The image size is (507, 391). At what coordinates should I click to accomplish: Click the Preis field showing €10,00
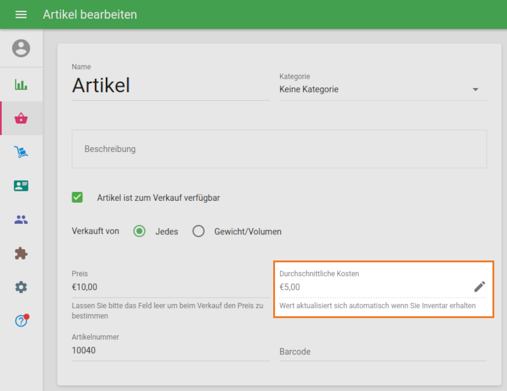pyautogui.click(x=170, y=287)
